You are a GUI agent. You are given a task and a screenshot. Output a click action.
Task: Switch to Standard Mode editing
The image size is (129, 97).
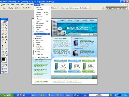pyautogui.click(x=3, y=65)
